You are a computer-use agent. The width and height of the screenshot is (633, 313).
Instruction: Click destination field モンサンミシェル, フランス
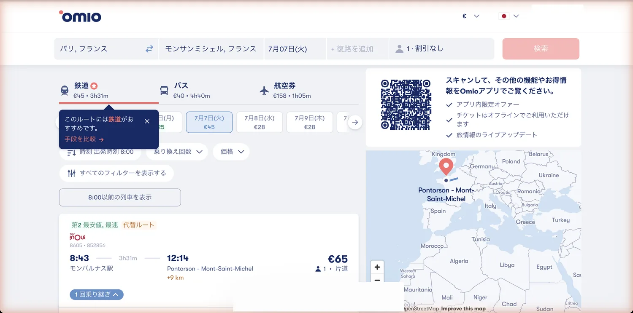pyautogui.click(x=211, y=49)
